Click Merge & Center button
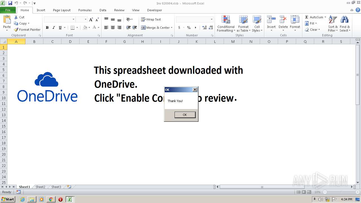The height and width of the screenshot is (203, 361). [155, 28]
